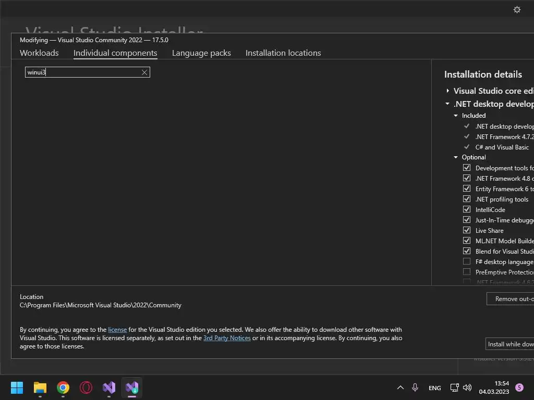Click Installation details heading
Image resolution: width=534 pixels, height=400 pixels.
pos(483,74)
